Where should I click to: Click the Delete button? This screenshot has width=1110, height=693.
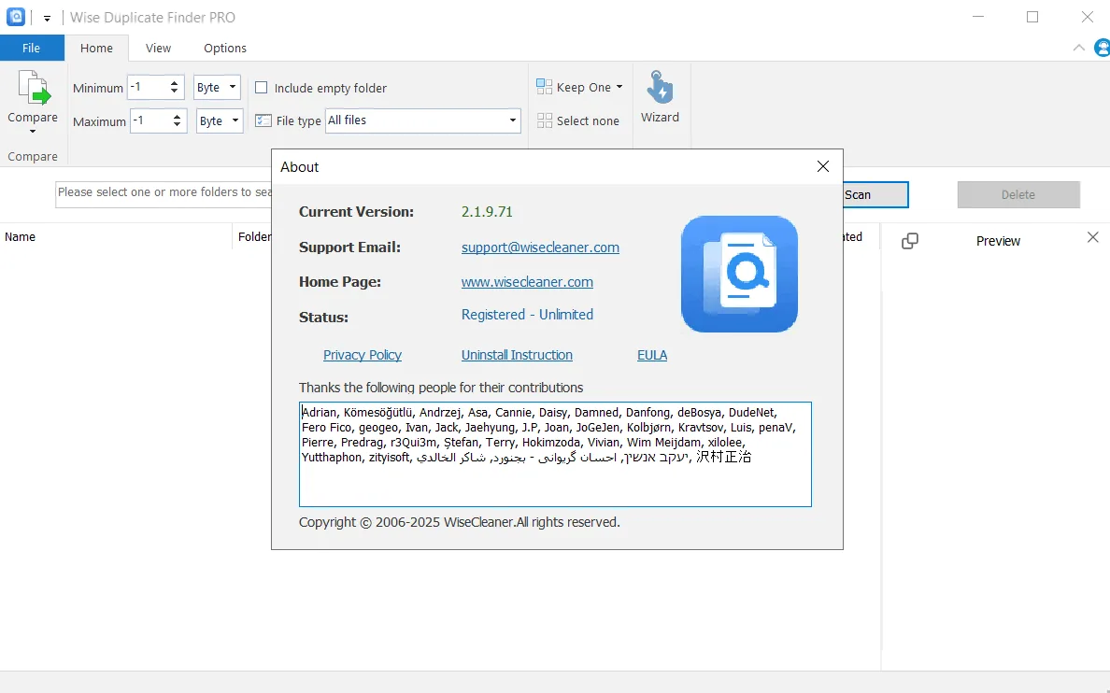pos(1018,194)
